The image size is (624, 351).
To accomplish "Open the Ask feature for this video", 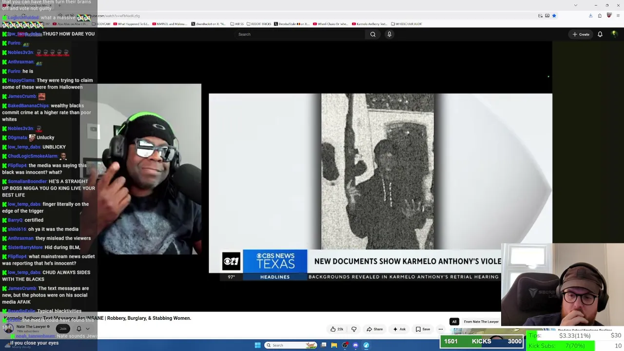I will click(x=399, y=329).
